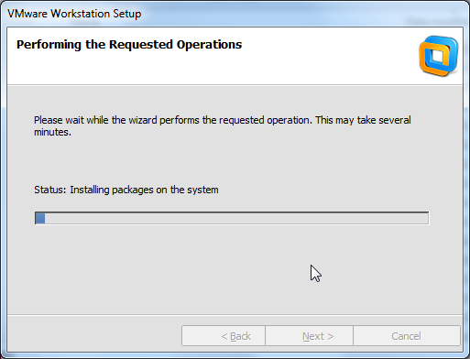The height and width of the screenshot is (359, 470).
Task: Click the Performing the Requested Operations heading
Action: 129,45
